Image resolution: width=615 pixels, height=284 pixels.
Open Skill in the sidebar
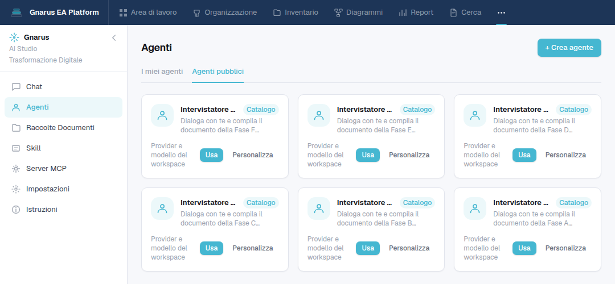click(64, 148)
